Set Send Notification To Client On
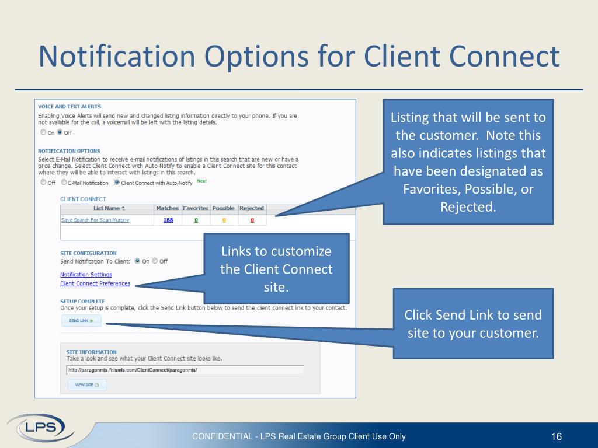This screenshot has width=598, height=448. 138,261
